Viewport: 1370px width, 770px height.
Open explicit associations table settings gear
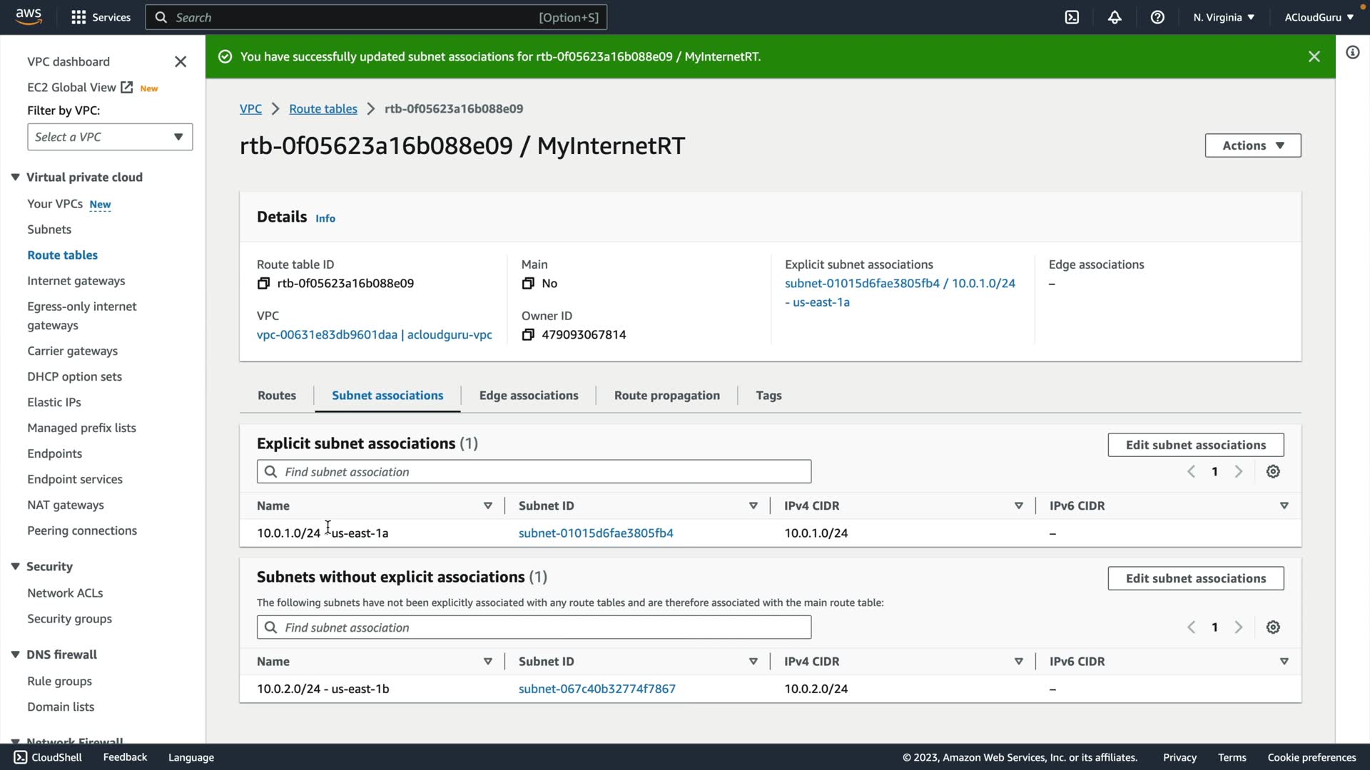[1273, 472]
